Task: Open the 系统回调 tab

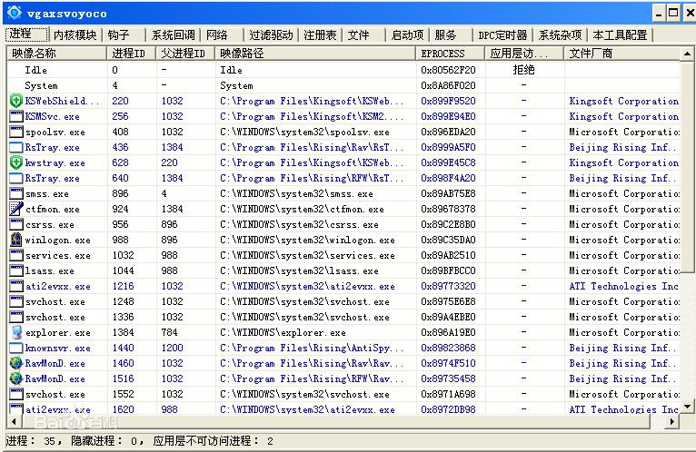Action: [173, 35]
